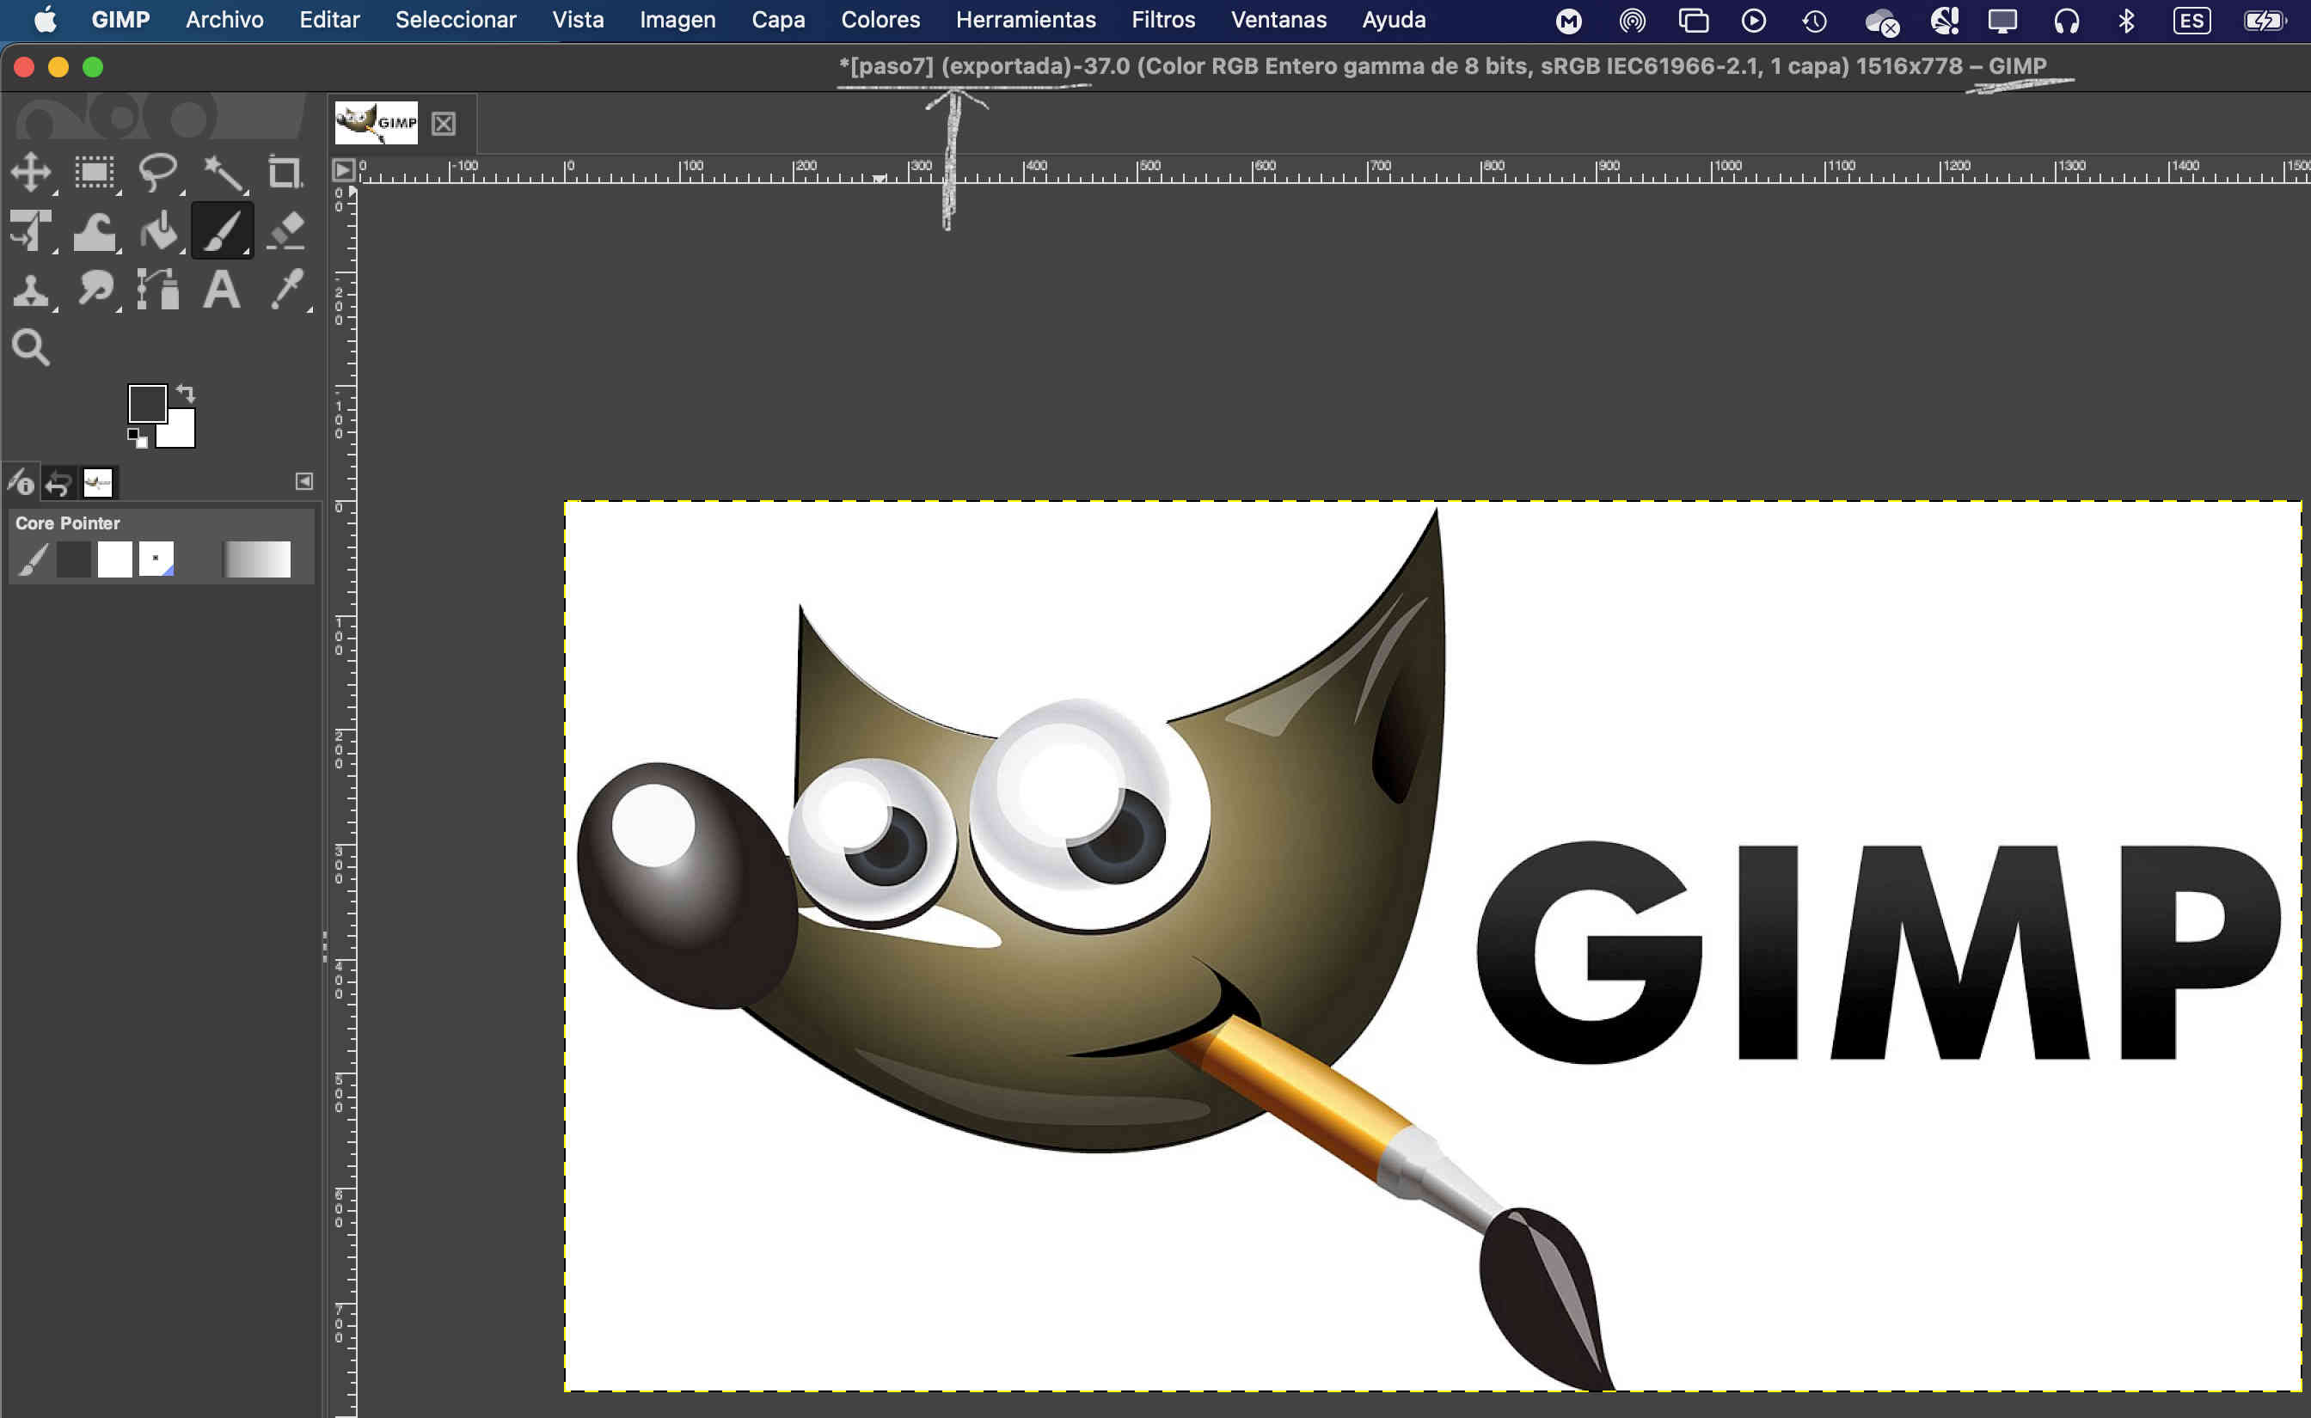This screenshot has height=1418, width=2311.
Task: Open the Archivo menu
Action: tap(224, 20)
